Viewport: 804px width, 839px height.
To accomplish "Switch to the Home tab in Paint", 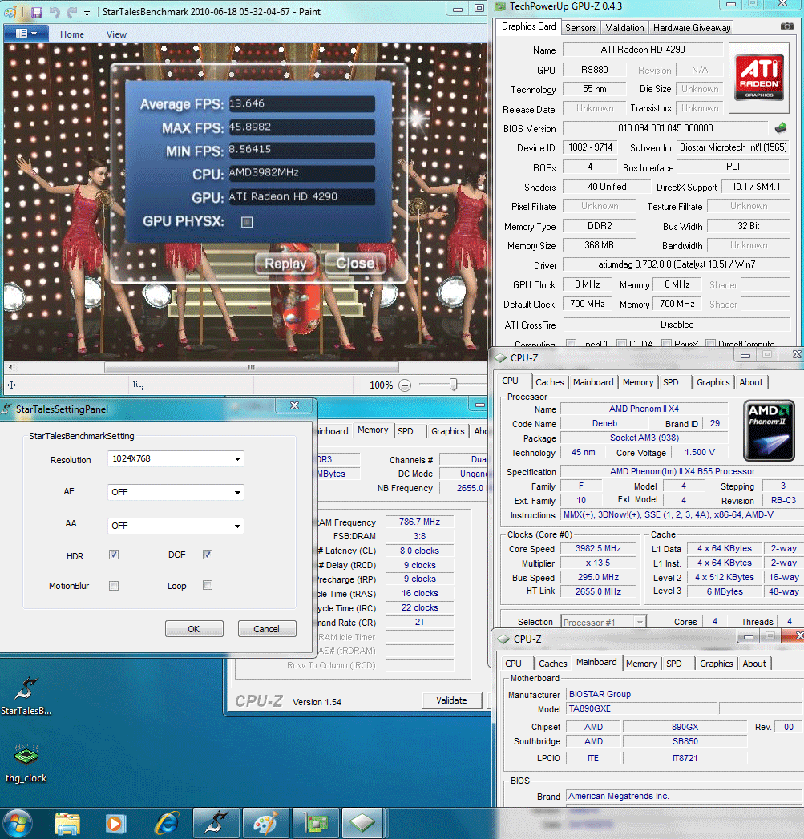I will 71,34.
